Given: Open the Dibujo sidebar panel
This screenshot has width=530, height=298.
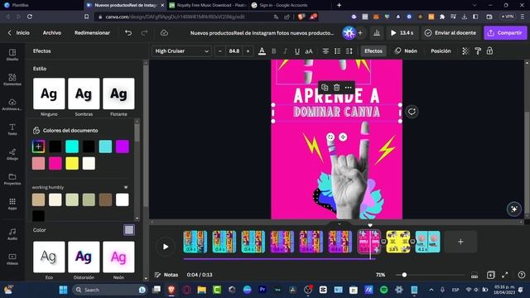Looking at the screenshot, I should pyautogui.click(x=12, y=154).
